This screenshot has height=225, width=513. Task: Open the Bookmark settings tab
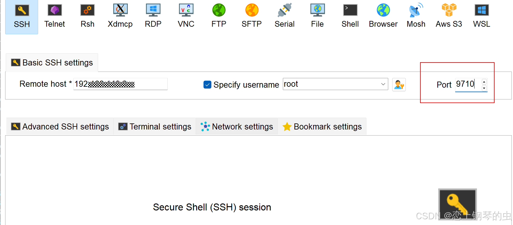click(x=322, y=126)
